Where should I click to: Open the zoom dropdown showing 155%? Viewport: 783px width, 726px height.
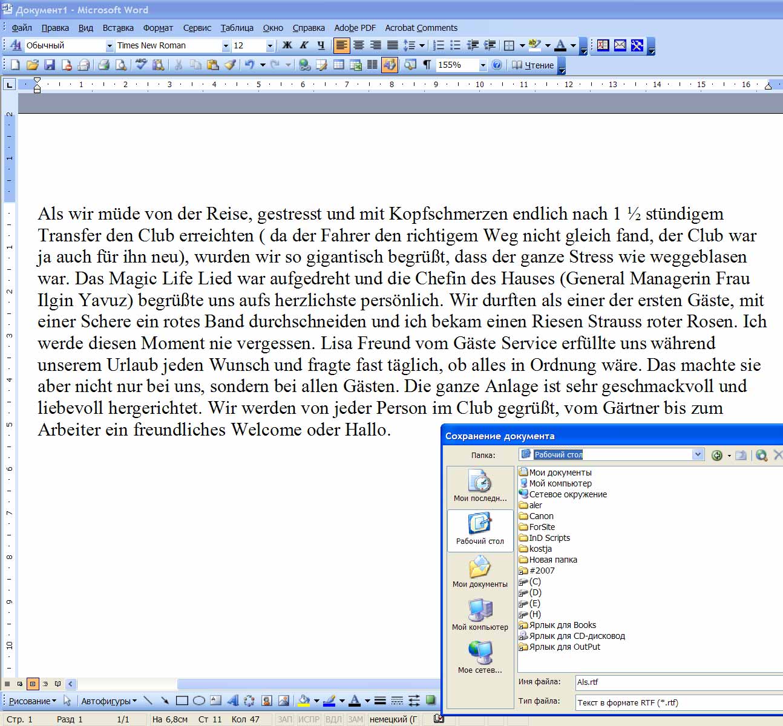tap(483, 65)
